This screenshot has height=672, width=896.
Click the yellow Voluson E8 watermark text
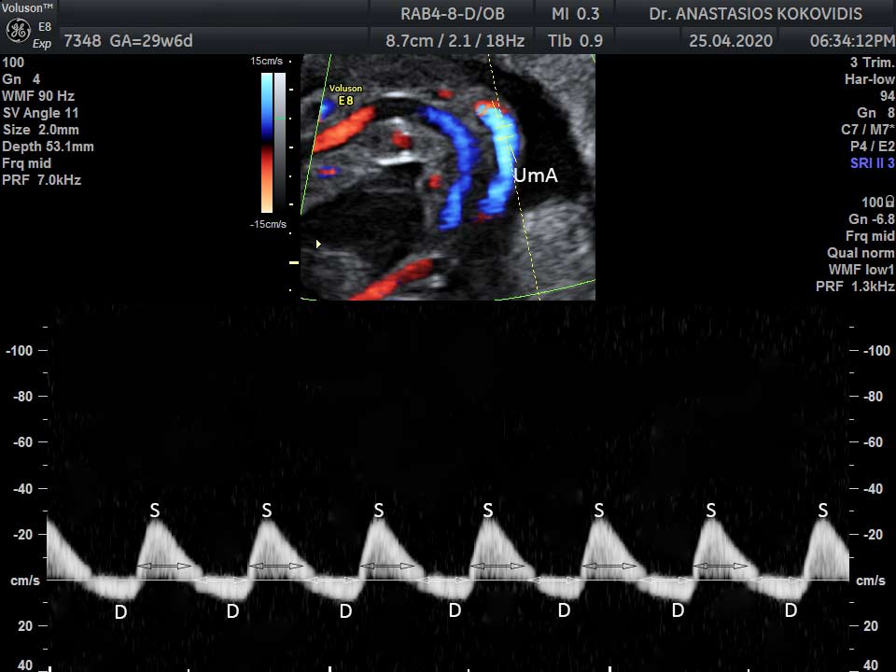[345, 94]
